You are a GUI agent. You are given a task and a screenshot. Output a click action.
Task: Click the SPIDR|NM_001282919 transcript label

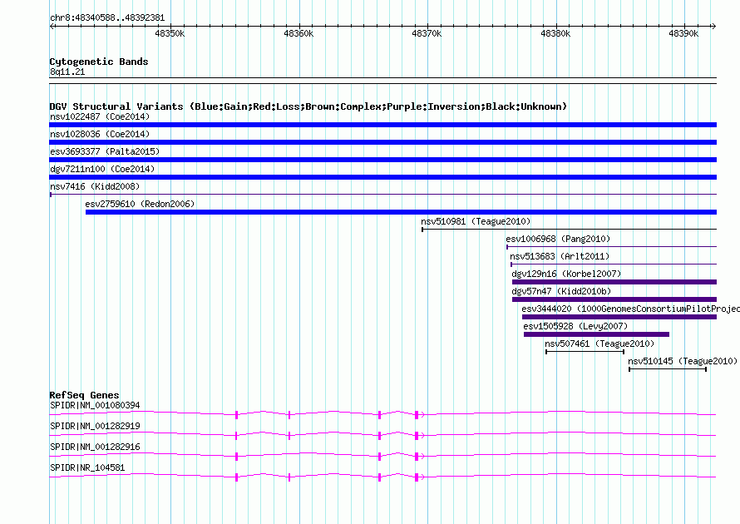95,427
